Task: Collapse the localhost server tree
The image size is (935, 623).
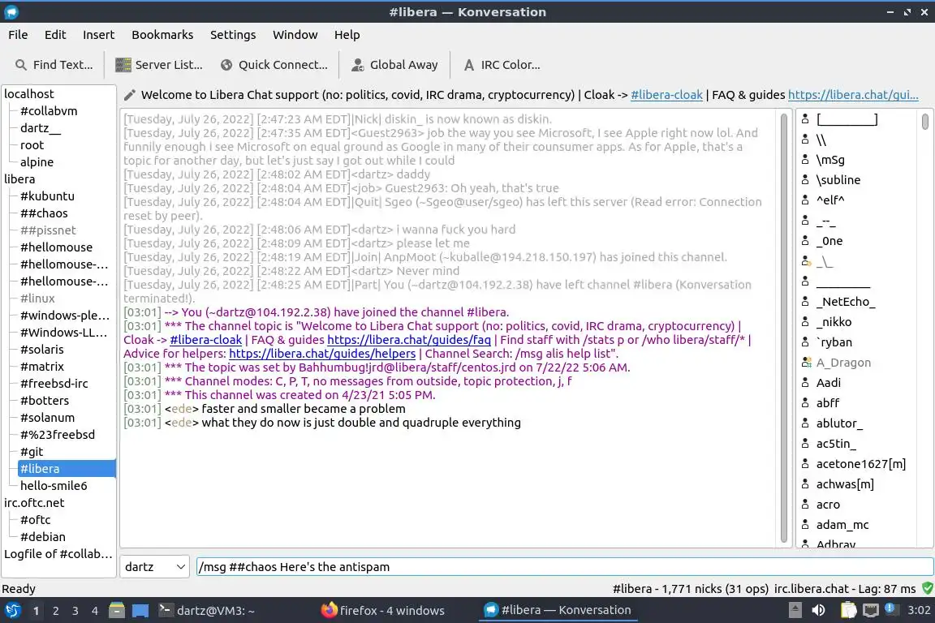Action: click(x=28, y=93)
